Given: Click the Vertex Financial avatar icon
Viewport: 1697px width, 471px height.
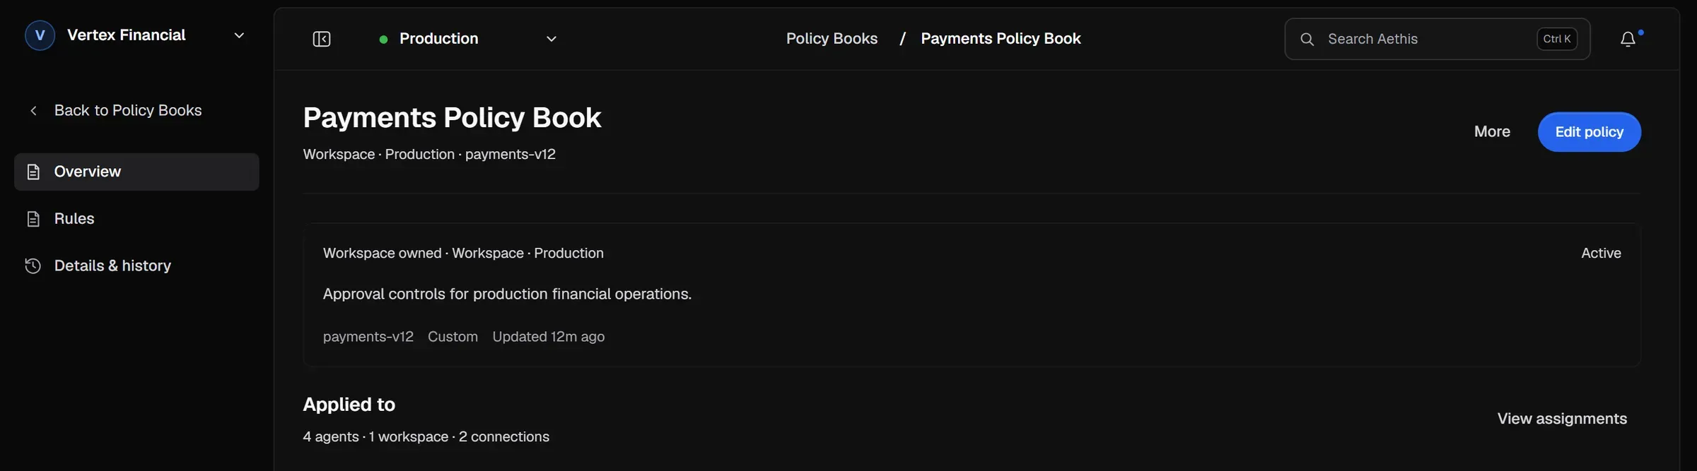Looking at the screenshot, I should [40, 35].
